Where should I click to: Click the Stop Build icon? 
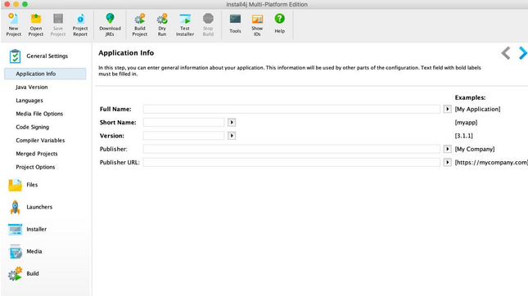click(x=208, y=19)
